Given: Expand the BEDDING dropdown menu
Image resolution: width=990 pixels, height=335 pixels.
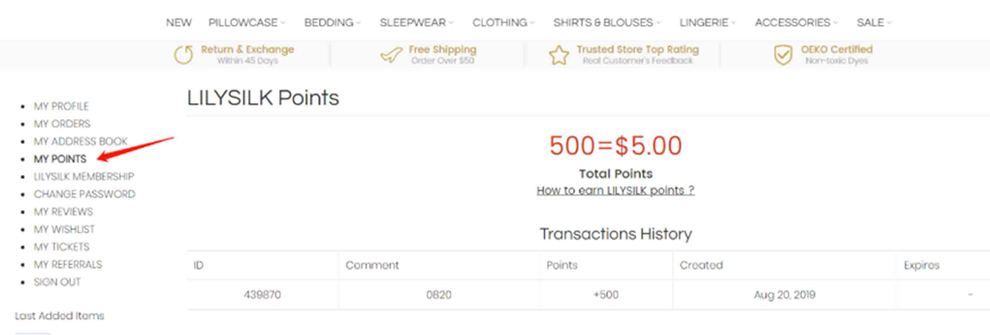Looking at the screenshot, I should click(x=332, y=23).
